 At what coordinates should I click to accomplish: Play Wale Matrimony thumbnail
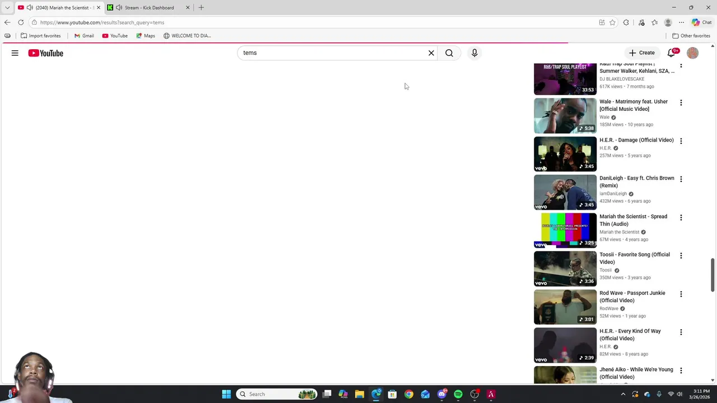(x=565, y=116)
